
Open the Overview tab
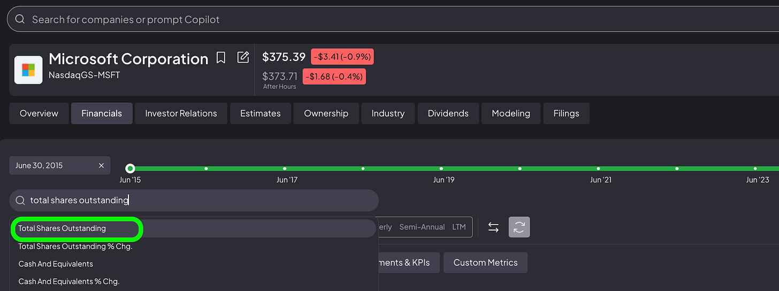point(39,113)
